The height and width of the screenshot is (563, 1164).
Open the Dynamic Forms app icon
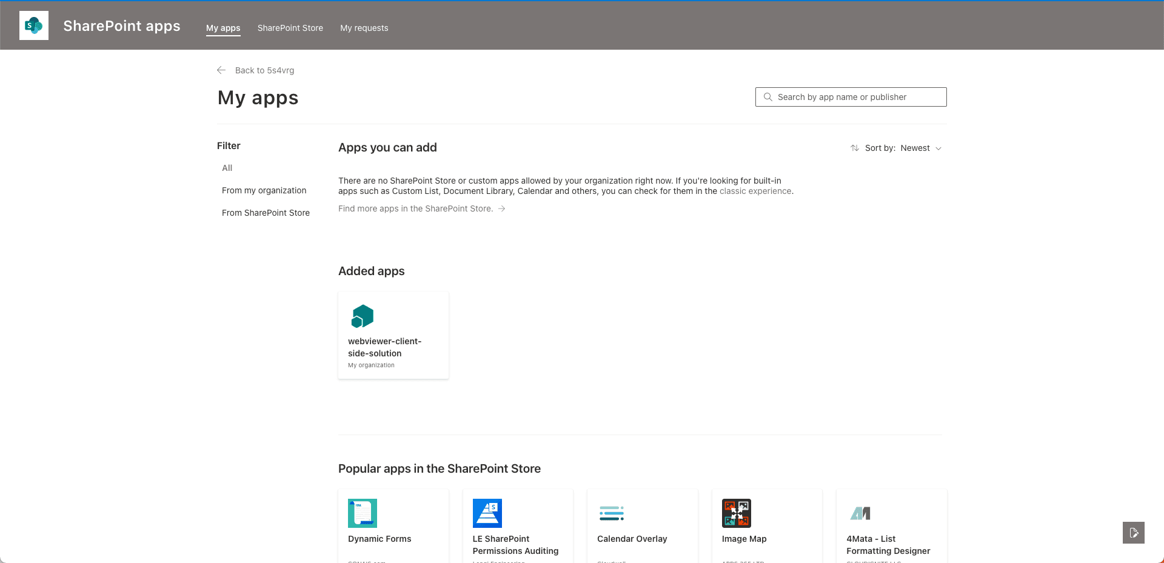coord(363,513)
